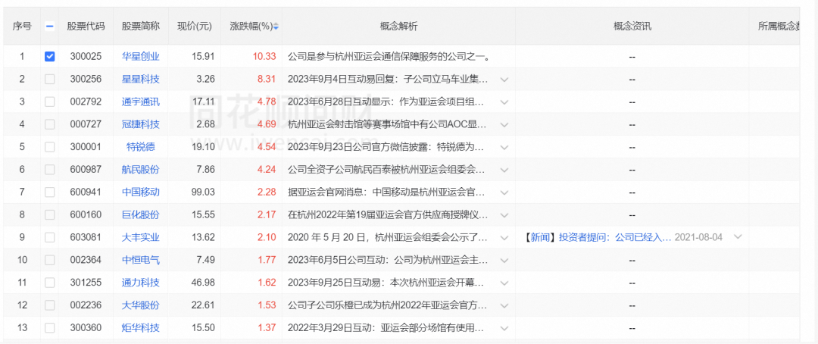
Task: Expand concept analysis for 大丰实业
Action: (504, 237)
